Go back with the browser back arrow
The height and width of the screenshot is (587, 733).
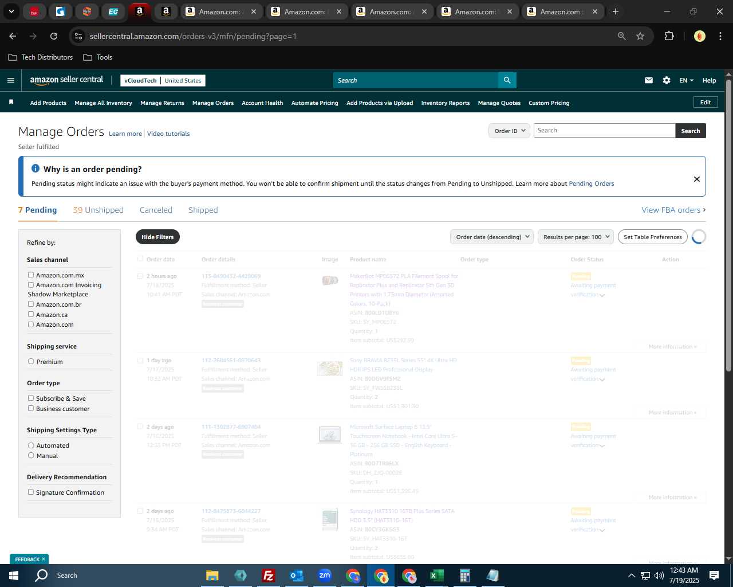13,36
